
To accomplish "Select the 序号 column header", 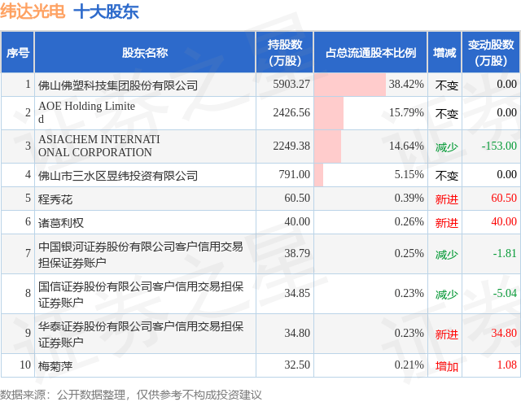I will pos(18,53).
